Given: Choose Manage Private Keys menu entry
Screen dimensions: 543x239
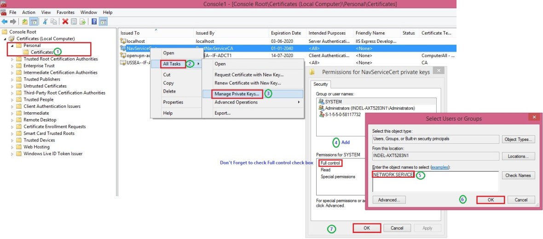Looking at the screenshot, I should pyautogui.click(x=237, y=94).
